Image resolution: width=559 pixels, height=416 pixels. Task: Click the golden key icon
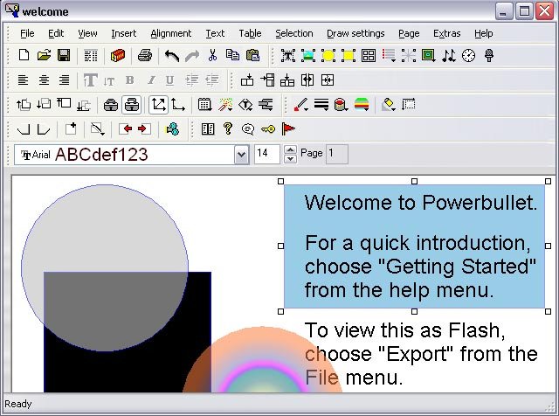[268, 128]
